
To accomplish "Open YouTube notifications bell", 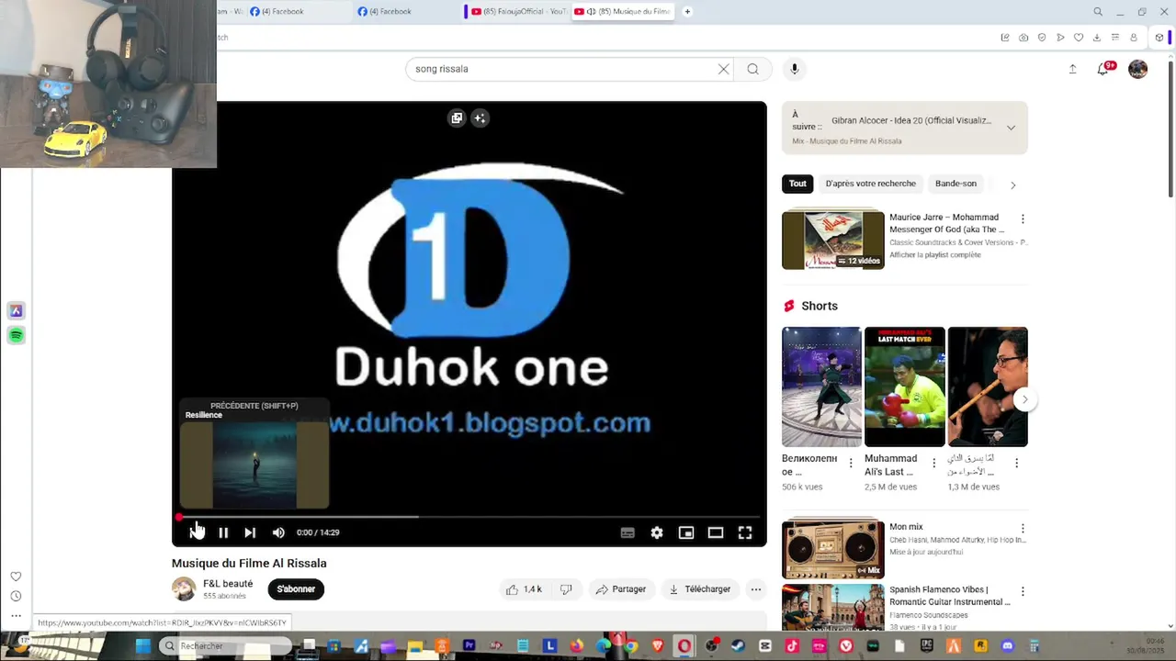I will click(x=1103, y=69).
